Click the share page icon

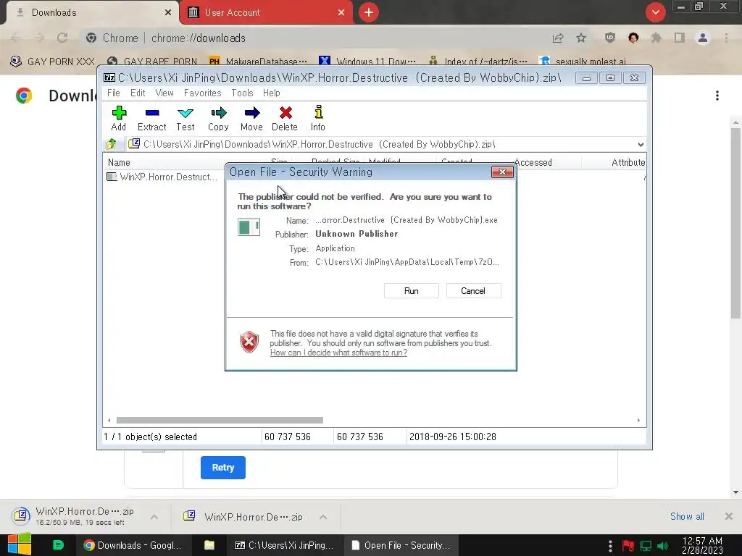coord(558,38)
